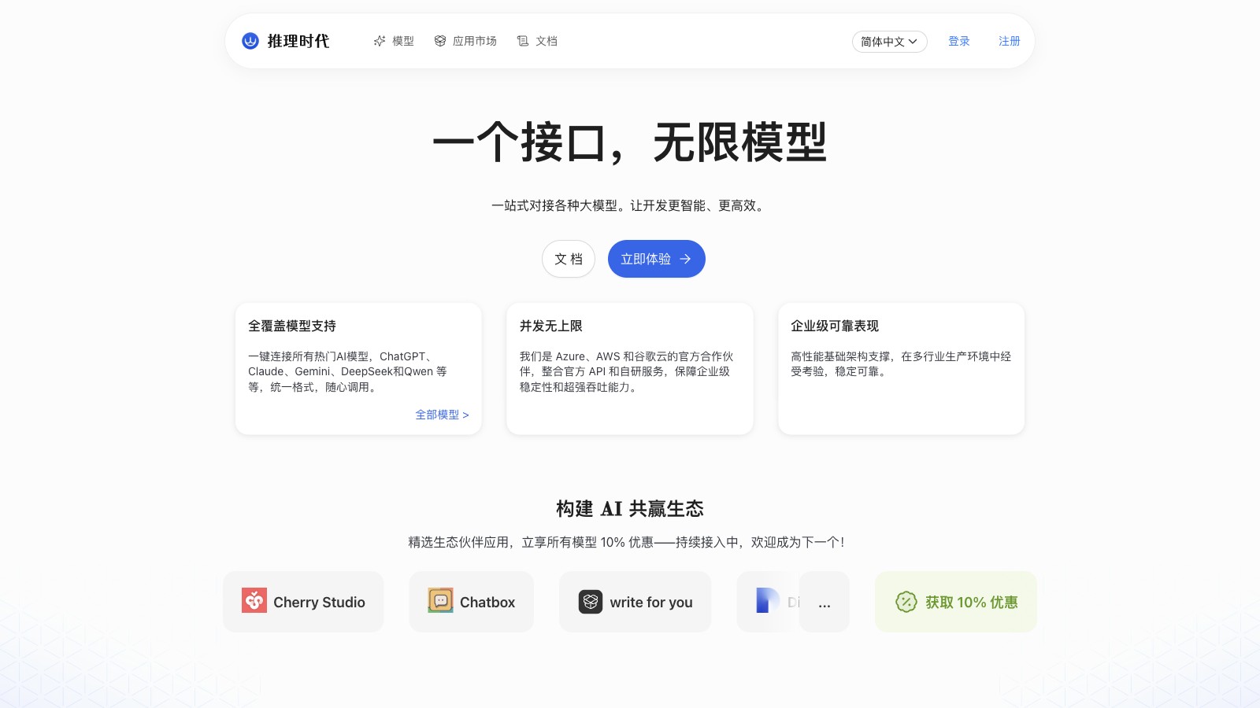
Task: Open 全部模型 via its chevron link
Action: (x=442, y=415)
